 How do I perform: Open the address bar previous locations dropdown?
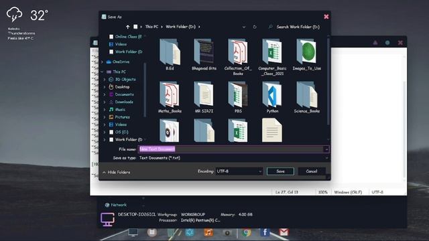point(244,27)
